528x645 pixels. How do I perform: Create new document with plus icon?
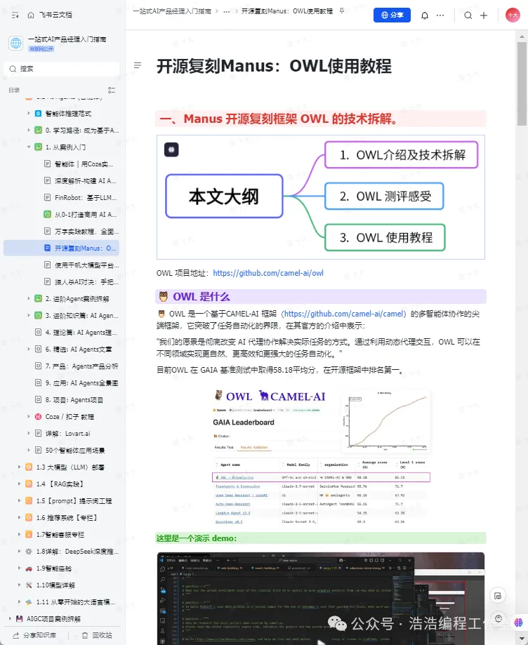pyautogui.click(x=484, y=15)
